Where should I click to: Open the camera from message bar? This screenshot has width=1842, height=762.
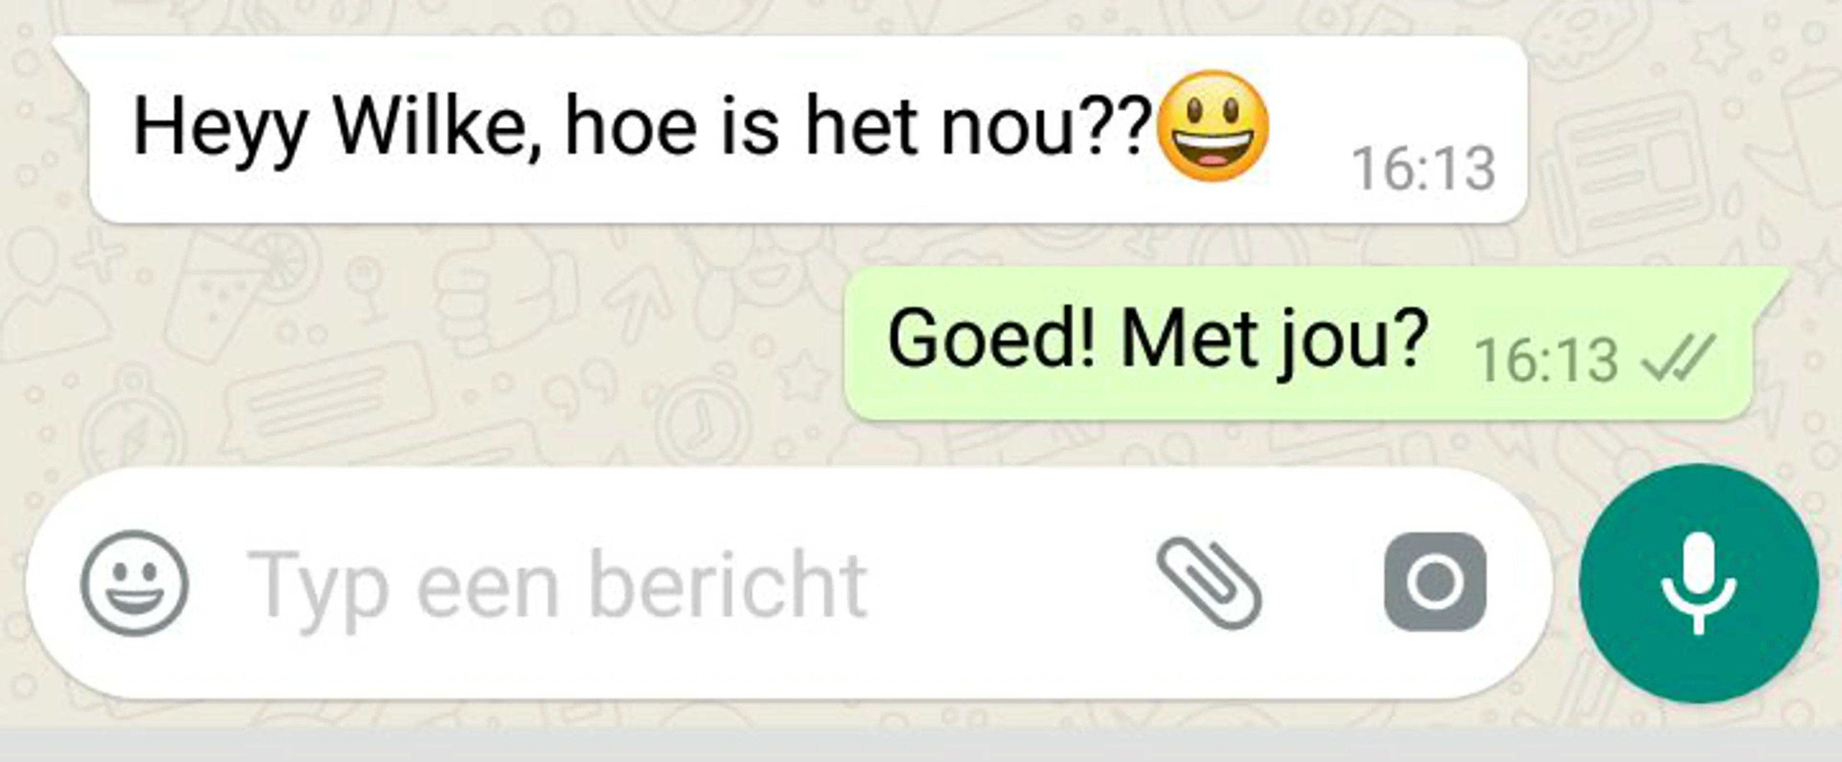coord(1435,582)
